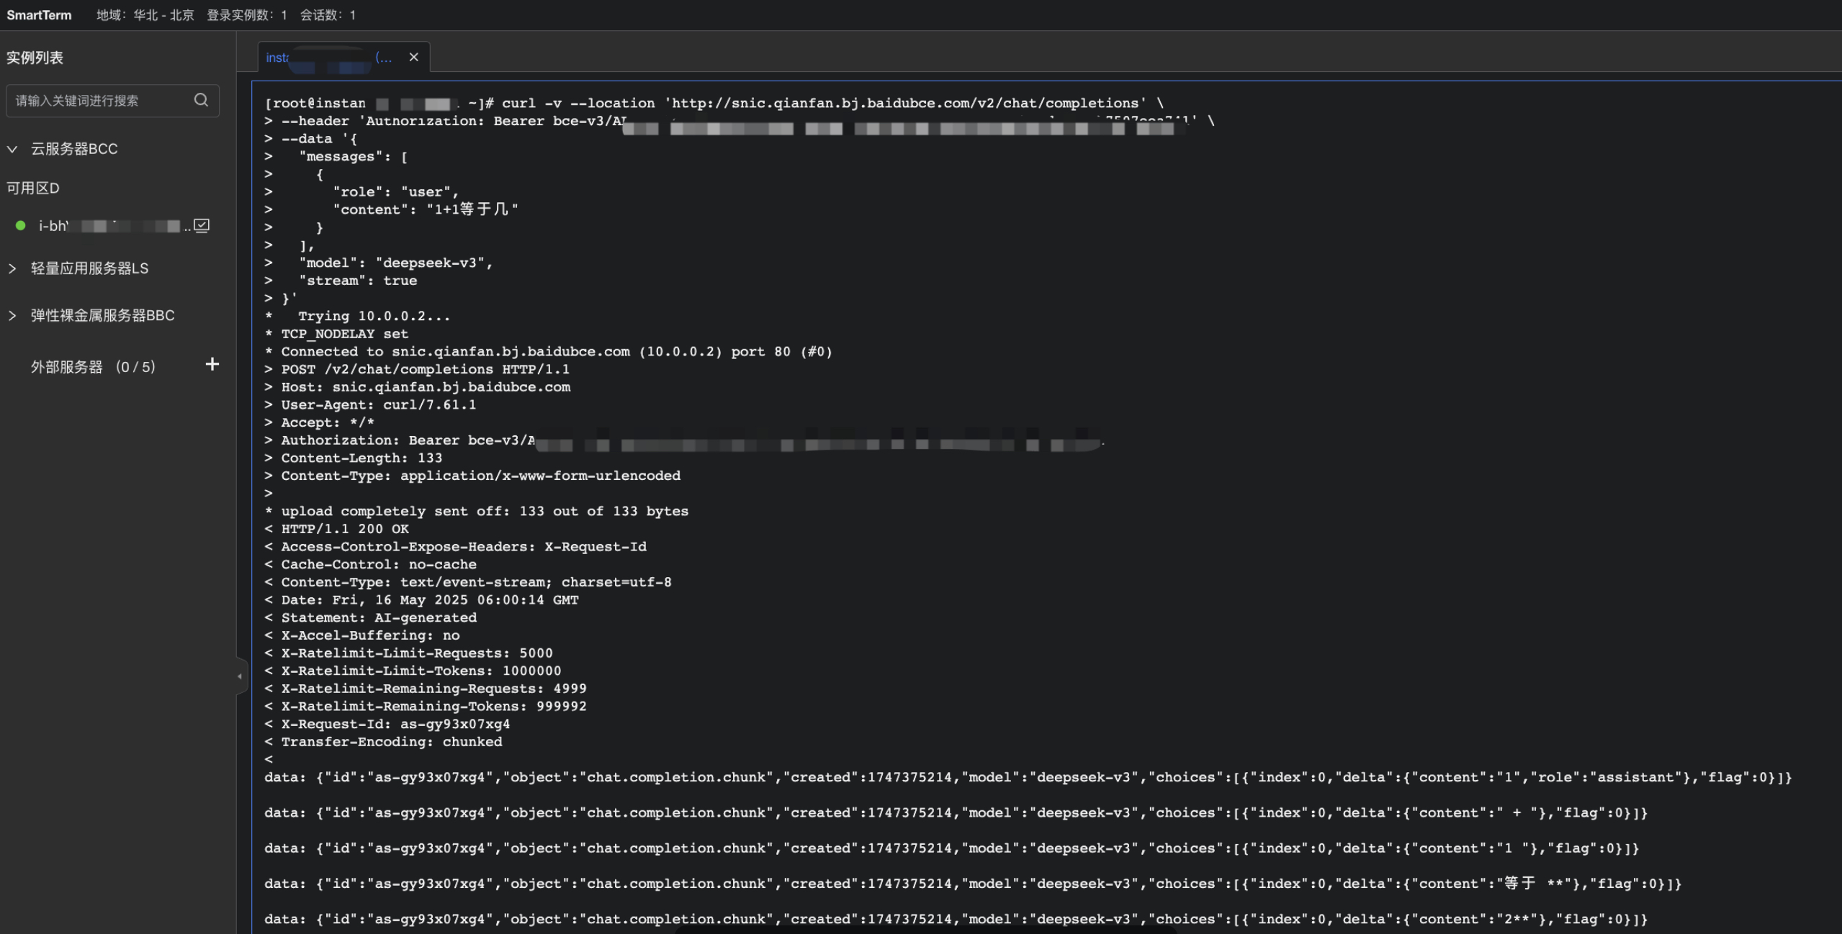Screen dimensions: 1842x934
Task: Click the X-Accel-Buffering: no line
Action: point(361,635)
